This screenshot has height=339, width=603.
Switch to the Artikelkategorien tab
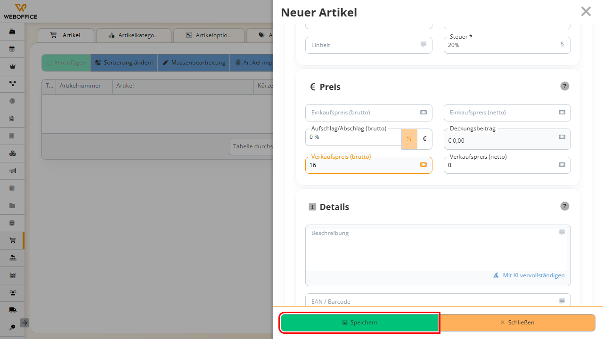[134, 35]
